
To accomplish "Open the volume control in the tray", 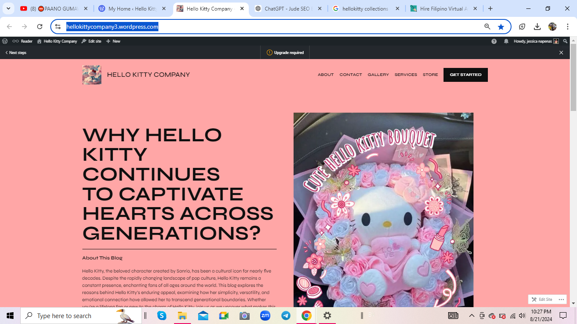I will pos(523,316).
